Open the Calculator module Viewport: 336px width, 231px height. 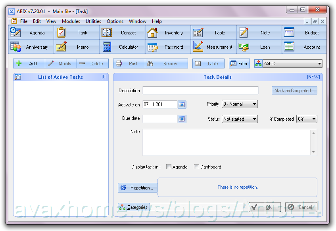pyautogui.click(x=122, y=47)
